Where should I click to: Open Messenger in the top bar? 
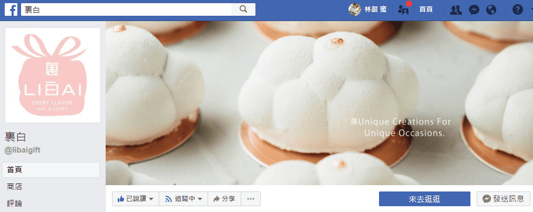474,9
